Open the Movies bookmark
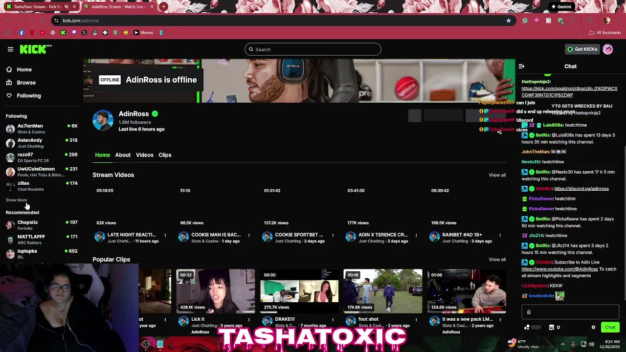 143,33
